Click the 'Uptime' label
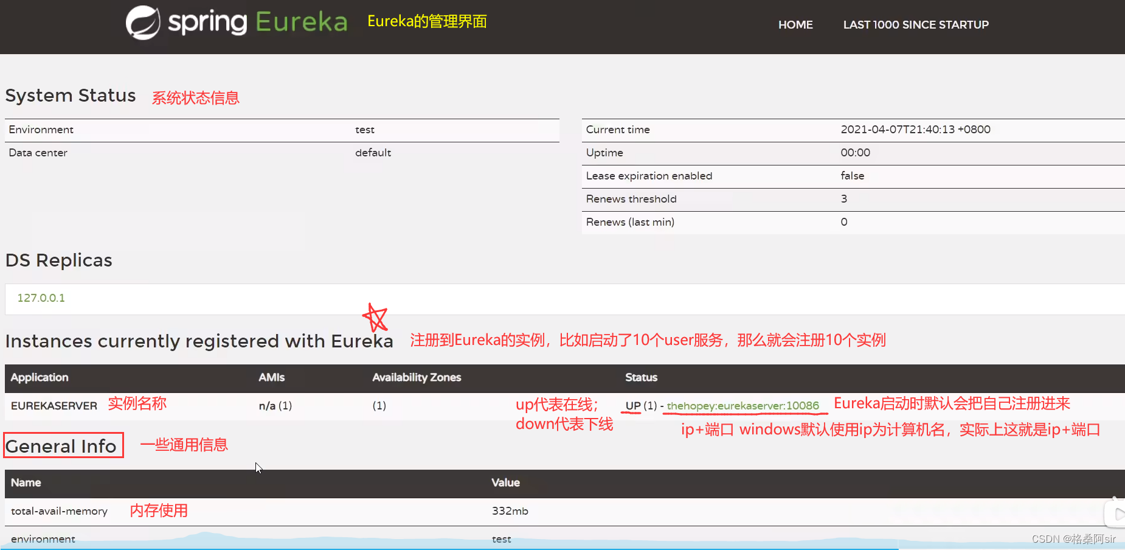The height and width of the screenshot is (550, 1125). pos(604,153)
